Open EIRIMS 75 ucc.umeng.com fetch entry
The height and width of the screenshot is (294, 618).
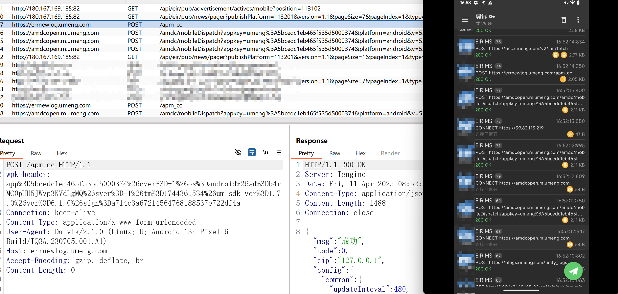click(x=521, y=48)
